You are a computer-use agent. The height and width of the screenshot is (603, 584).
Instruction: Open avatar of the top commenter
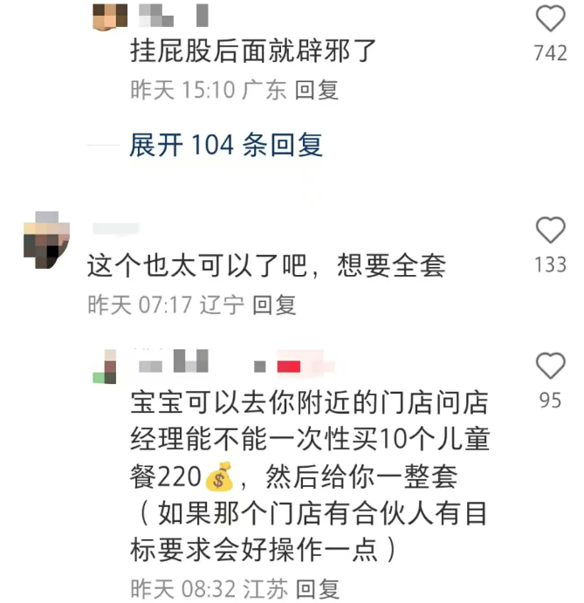(x=110, y=17)
